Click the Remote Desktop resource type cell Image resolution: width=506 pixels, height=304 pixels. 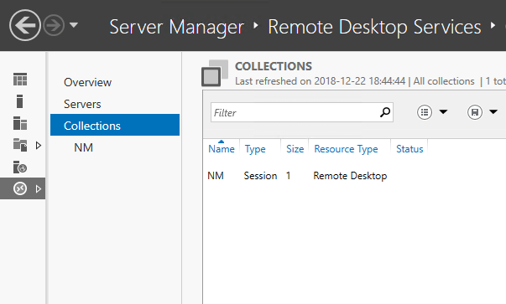350,176
